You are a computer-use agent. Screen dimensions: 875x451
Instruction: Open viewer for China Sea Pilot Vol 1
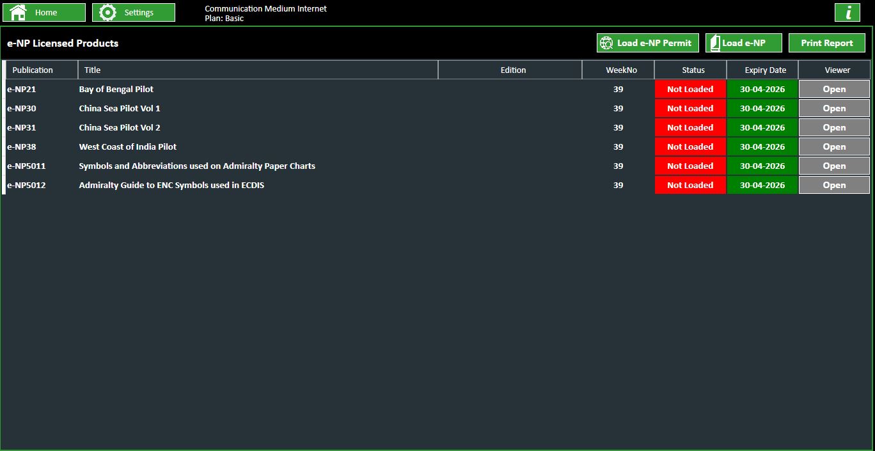[x=834, y=108]
